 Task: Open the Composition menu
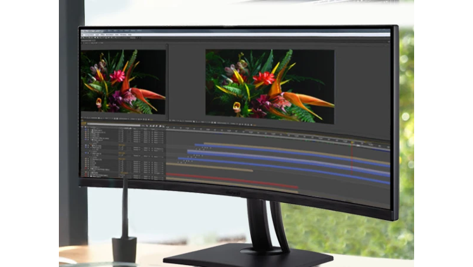point(89,35)
